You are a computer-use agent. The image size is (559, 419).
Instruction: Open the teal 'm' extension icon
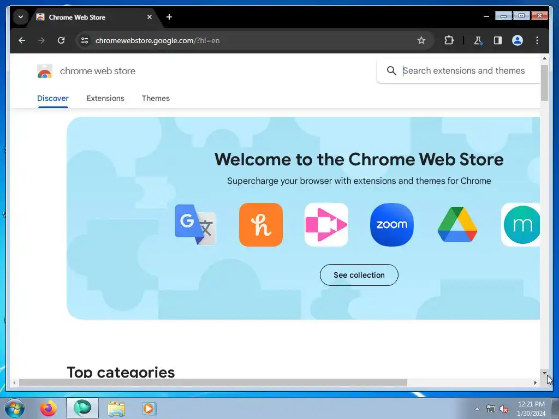[x=520, y=225]
